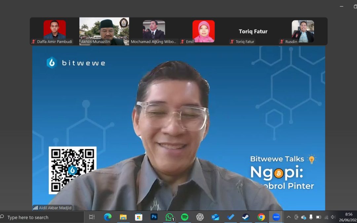357x223 pixels.
Task: Click the active Zoom taskbar icon
Action: (276, 217)
